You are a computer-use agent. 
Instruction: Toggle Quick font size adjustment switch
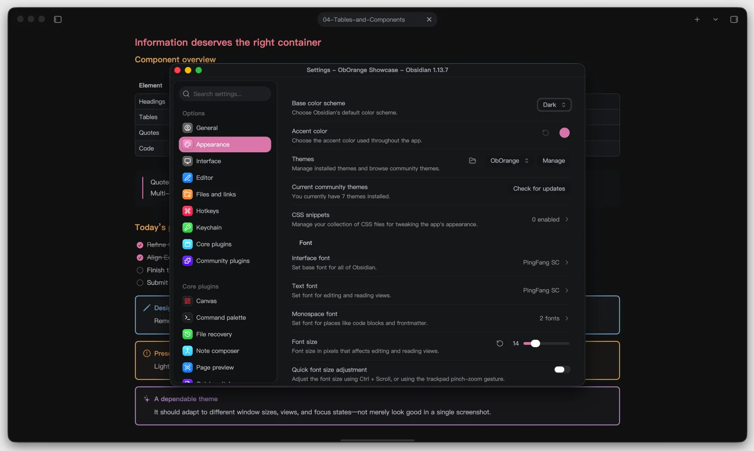pyautogui.click(x=562, y=369)
